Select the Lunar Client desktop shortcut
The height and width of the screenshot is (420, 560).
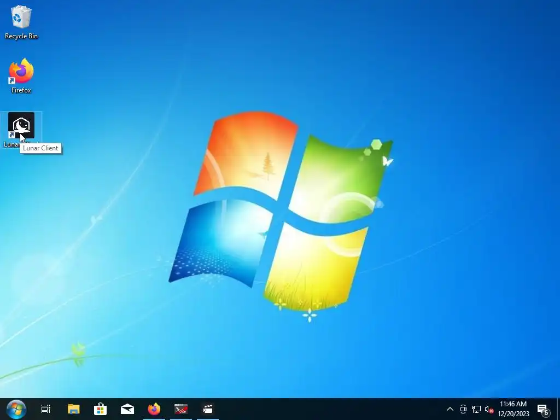(x=21, y=130)
